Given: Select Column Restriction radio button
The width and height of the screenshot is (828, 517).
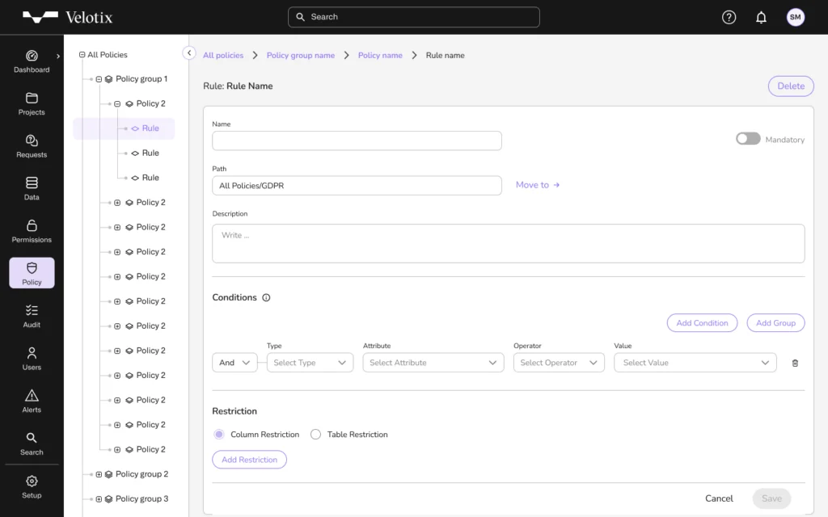Looking at the screenshot, I should 218,434.
